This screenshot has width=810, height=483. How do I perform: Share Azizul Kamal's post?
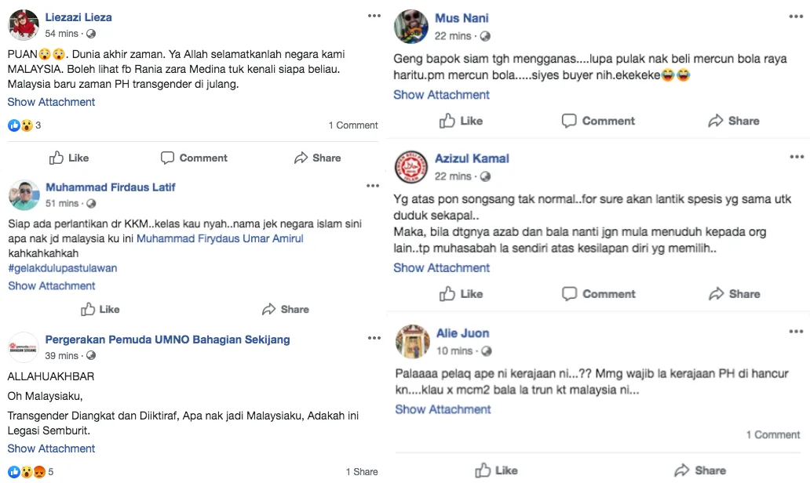tap(734, 294)
